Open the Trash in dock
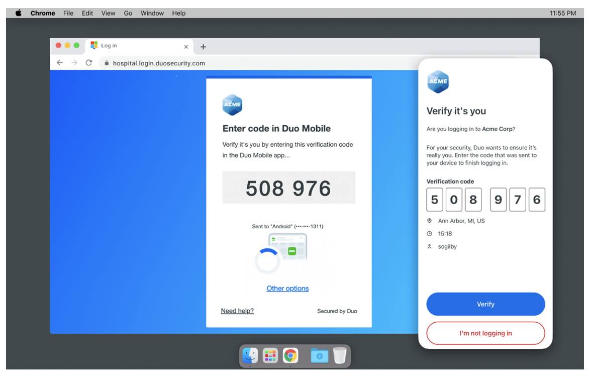 340,355
